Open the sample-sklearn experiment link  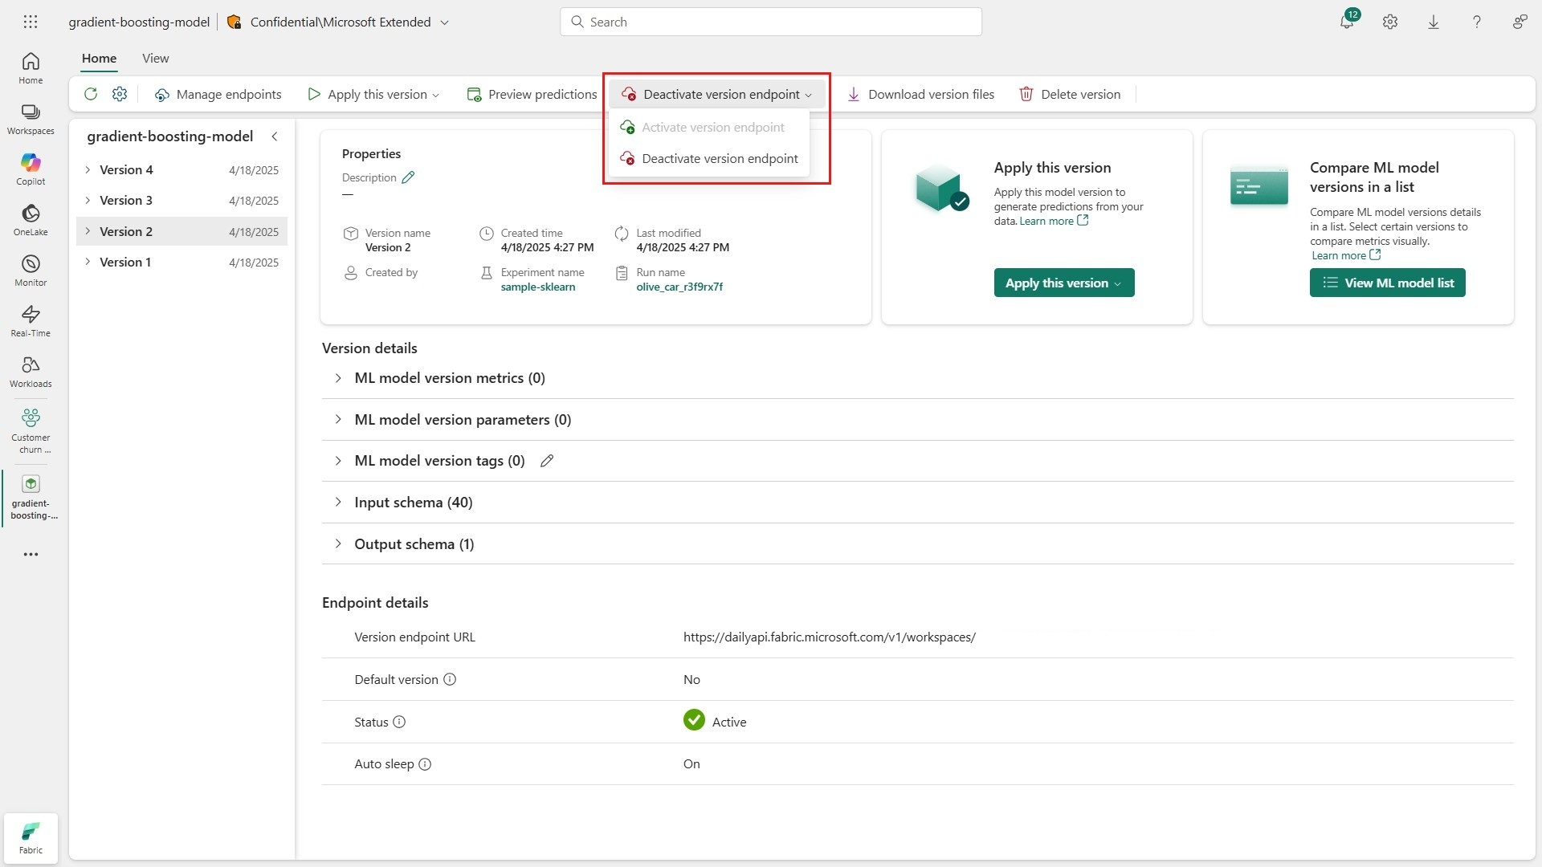pos(537,287)
